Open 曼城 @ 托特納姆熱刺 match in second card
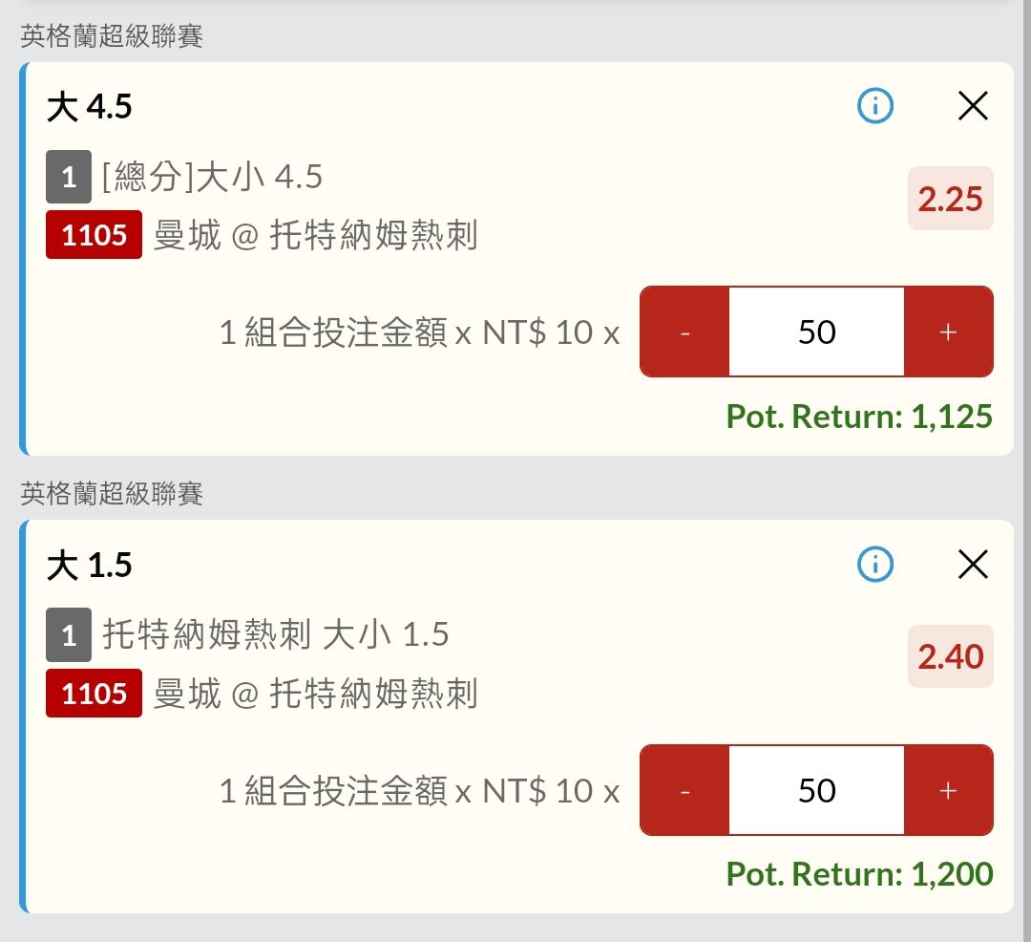 [316, 694]
